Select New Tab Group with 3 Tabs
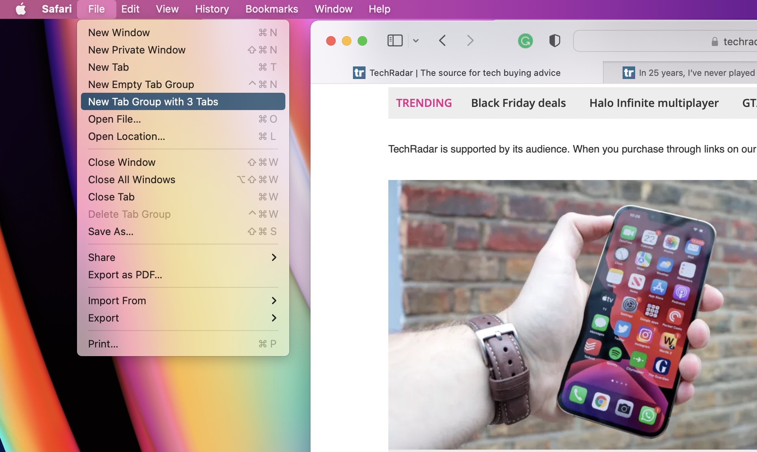 pyautogui.click(x=153, y=101)
